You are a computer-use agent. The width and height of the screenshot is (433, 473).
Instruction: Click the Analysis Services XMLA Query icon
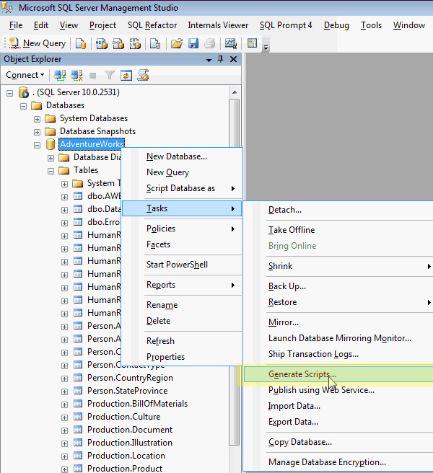click(x=135, y=43)
